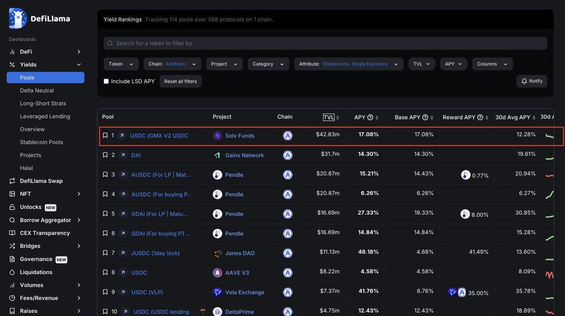Click the Gains Network project logo
The height and width of the screenshot is (316, 565).
tap(217, 155)
